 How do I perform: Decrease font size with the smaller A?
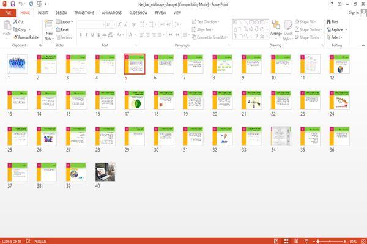pos(125,24)
